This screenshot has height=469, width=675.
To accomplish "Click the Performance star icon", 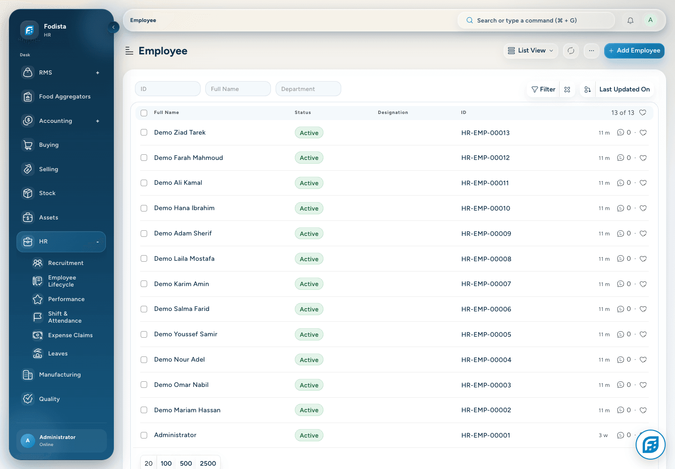I will click(x=37, y=299).
